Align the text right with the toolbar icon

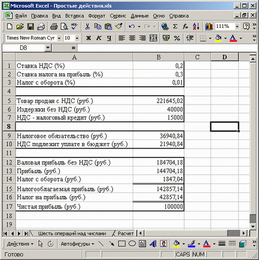(x=143, y=38)
